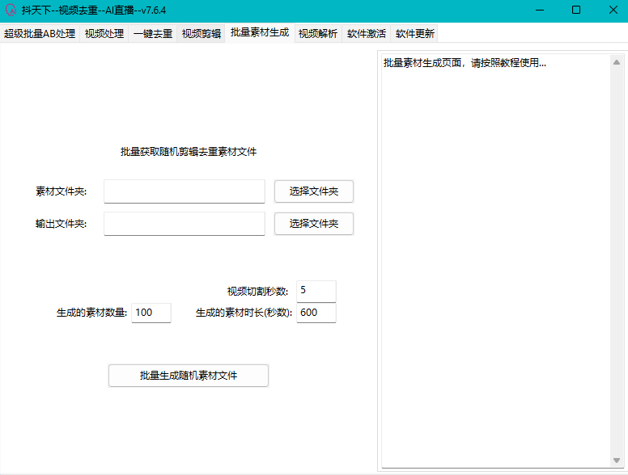Switch to the 视频解析 tab

pyautogui.click(x=318, y=34)
